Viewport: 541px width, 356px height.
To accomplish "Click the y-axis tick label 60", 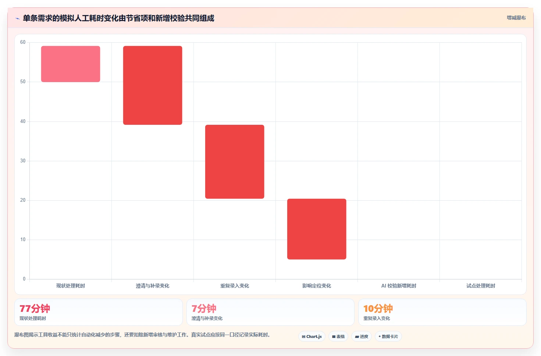I will pos(23,42).
